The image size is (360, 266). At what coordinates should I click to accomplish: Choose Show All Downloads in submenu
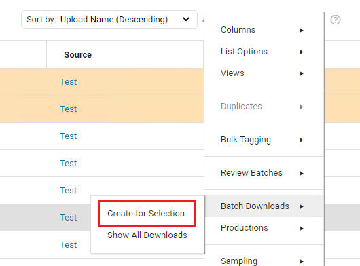click(x=147, y=235)
